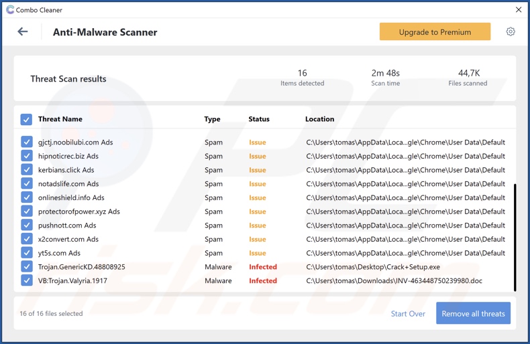
Task: Uncheck kerbians.click Ads checkbox
Action: coord(26,169)
